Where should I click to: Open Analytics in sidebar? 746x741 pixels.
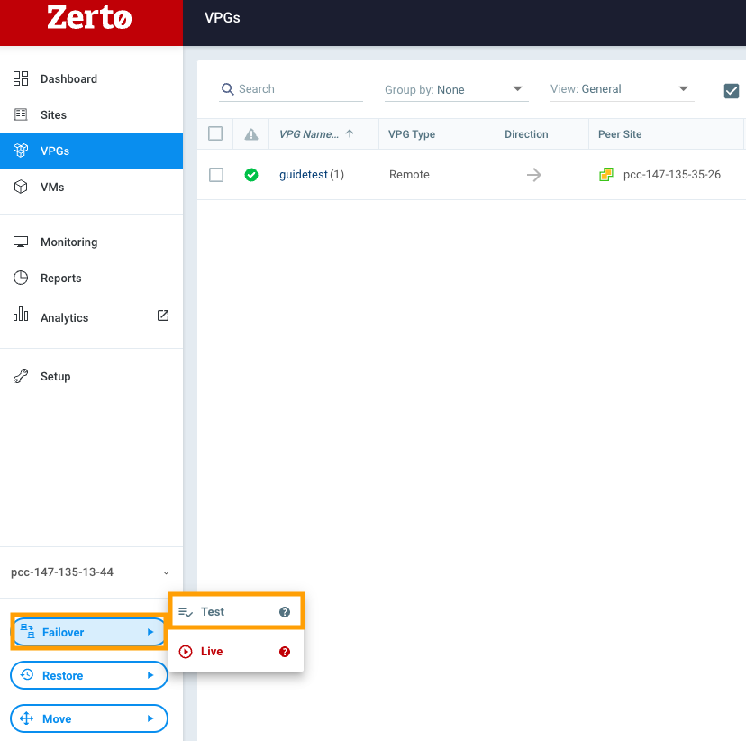click(x=91, y=317)
